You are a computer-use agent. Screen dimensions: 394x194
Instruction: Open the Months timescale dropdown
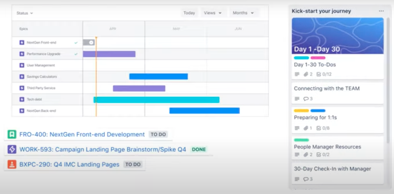click(243, 13)
